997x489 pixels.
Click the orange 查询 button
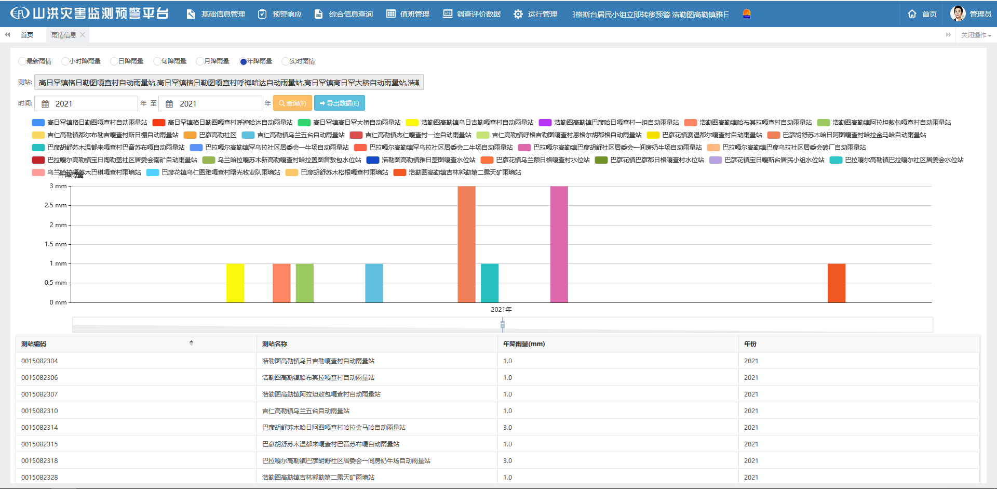pyautogui.click(x=292, y=103)
